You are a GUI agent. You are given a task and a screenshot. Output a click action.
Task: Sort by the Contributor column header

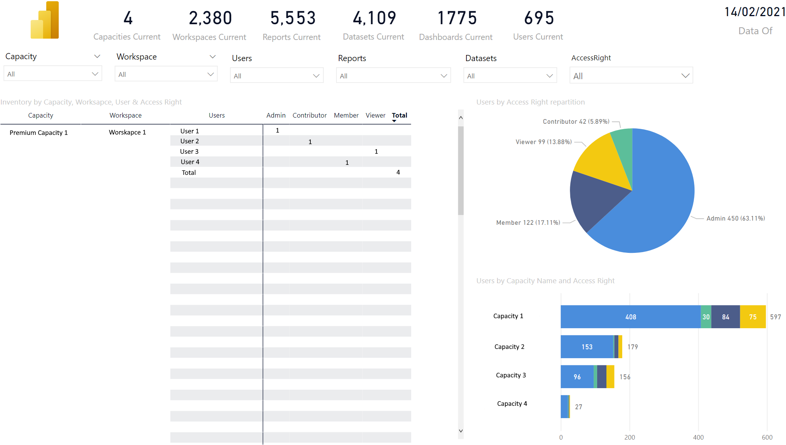[x=310, y=115]
